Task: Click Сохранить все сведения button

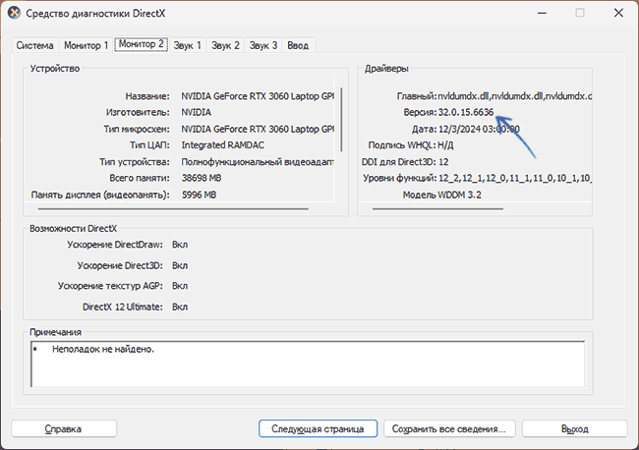Action: click(448, 428)
